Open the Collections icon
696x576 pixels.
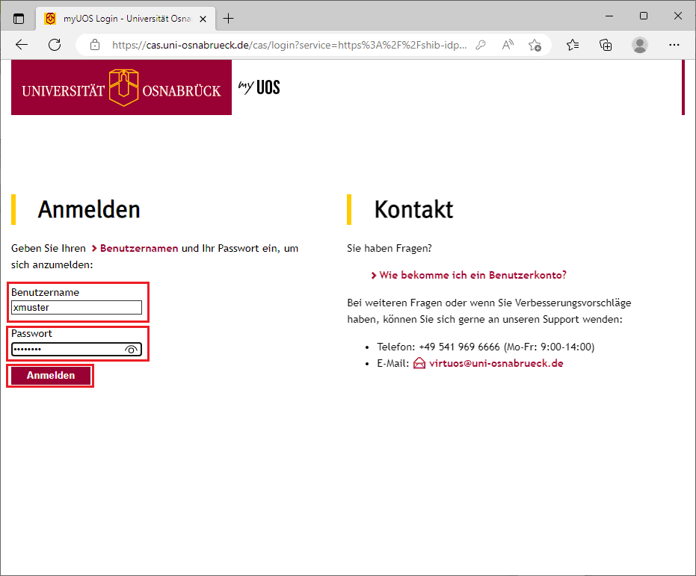point(606,45)
